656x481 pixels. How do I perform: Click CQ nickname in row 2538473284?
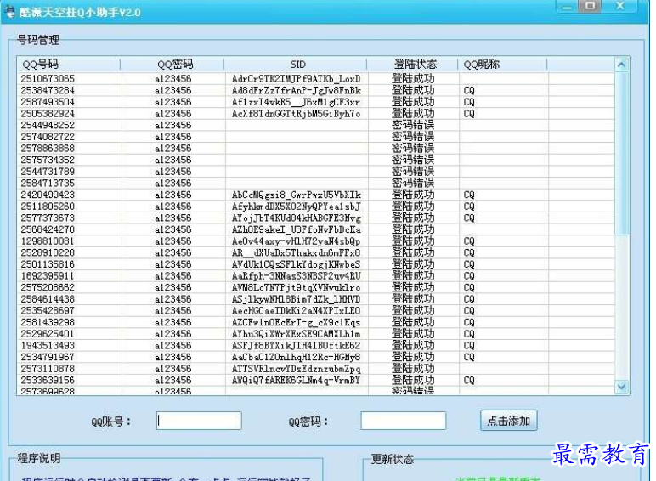coord(469,90)
